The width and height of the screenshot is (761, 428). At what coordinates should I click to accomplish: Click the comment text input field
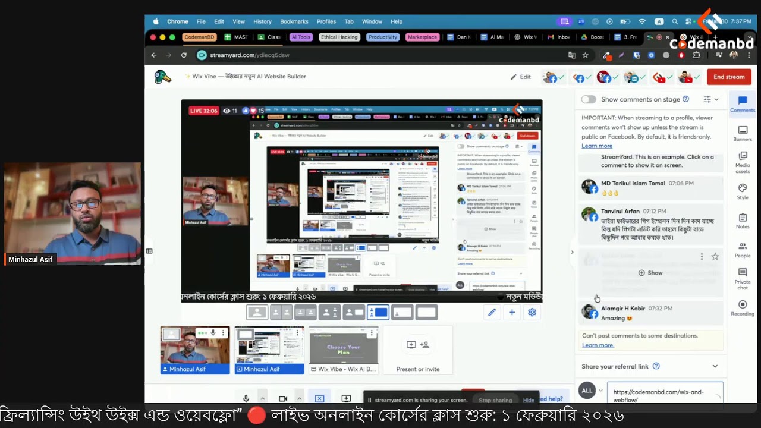[665, 394]
